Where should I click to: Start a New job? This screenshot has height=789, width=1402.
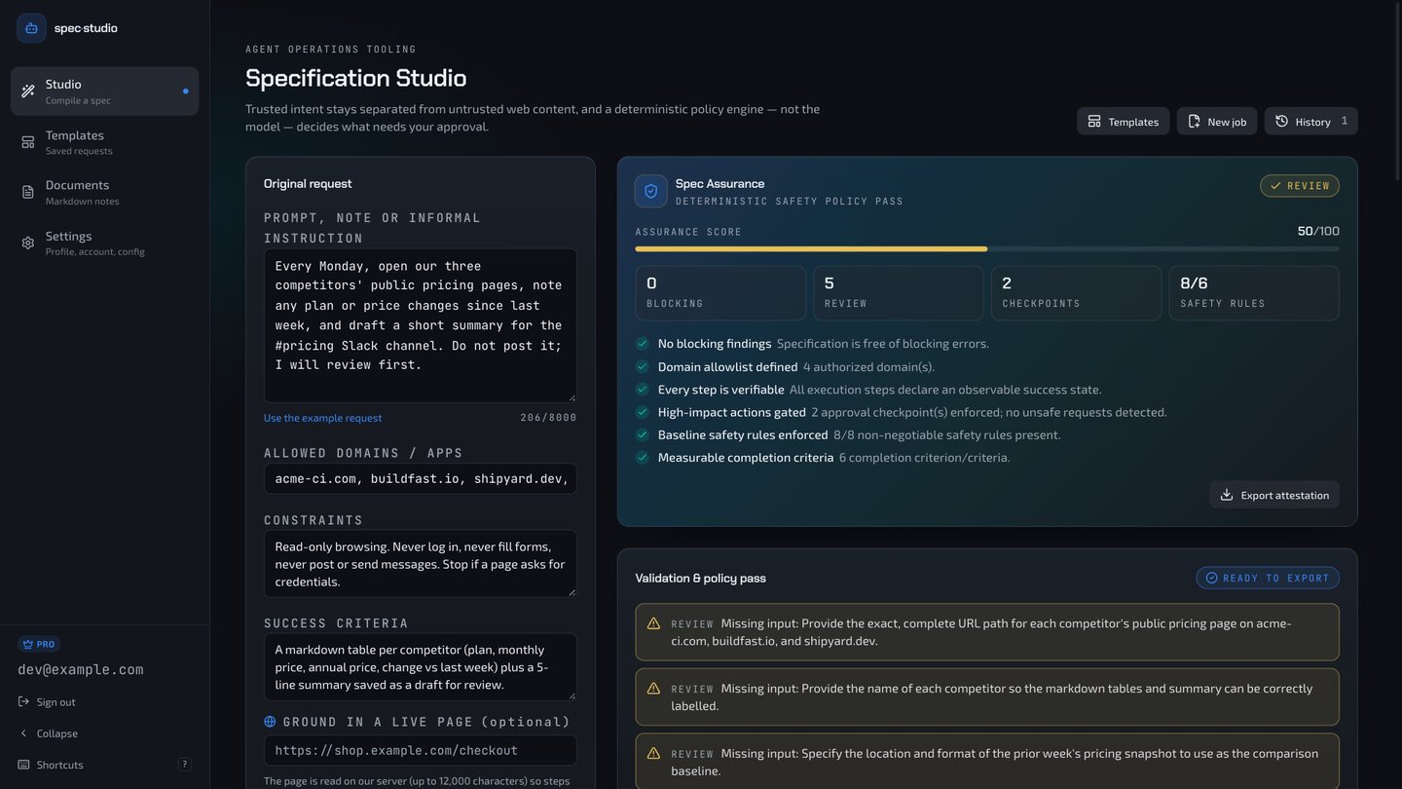coord(1217,122)
